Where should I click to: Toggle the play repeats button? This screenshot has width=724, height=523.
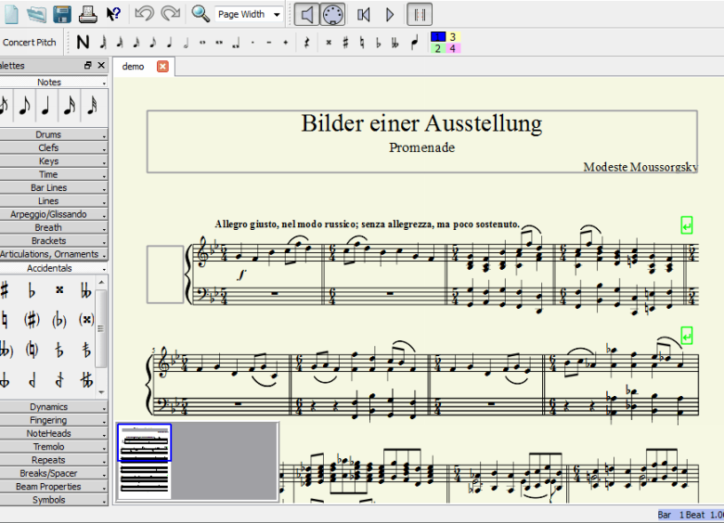(420, 14)
